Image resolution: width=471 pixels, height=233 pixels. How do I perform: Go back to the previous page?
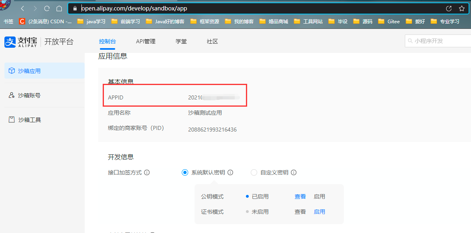[22, 8]
